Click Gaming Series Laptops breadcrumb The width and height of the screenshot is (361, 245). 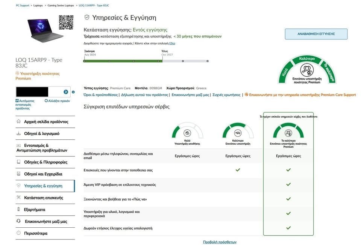tap(61, 5)
